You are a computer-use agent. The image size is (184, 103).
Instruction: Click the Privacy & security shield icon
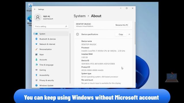pos(37,80)
